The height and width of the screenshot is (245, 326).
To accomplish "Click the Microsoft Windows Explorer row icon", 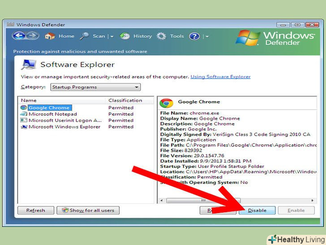I will pyautogui.click(x=24, y=127).
